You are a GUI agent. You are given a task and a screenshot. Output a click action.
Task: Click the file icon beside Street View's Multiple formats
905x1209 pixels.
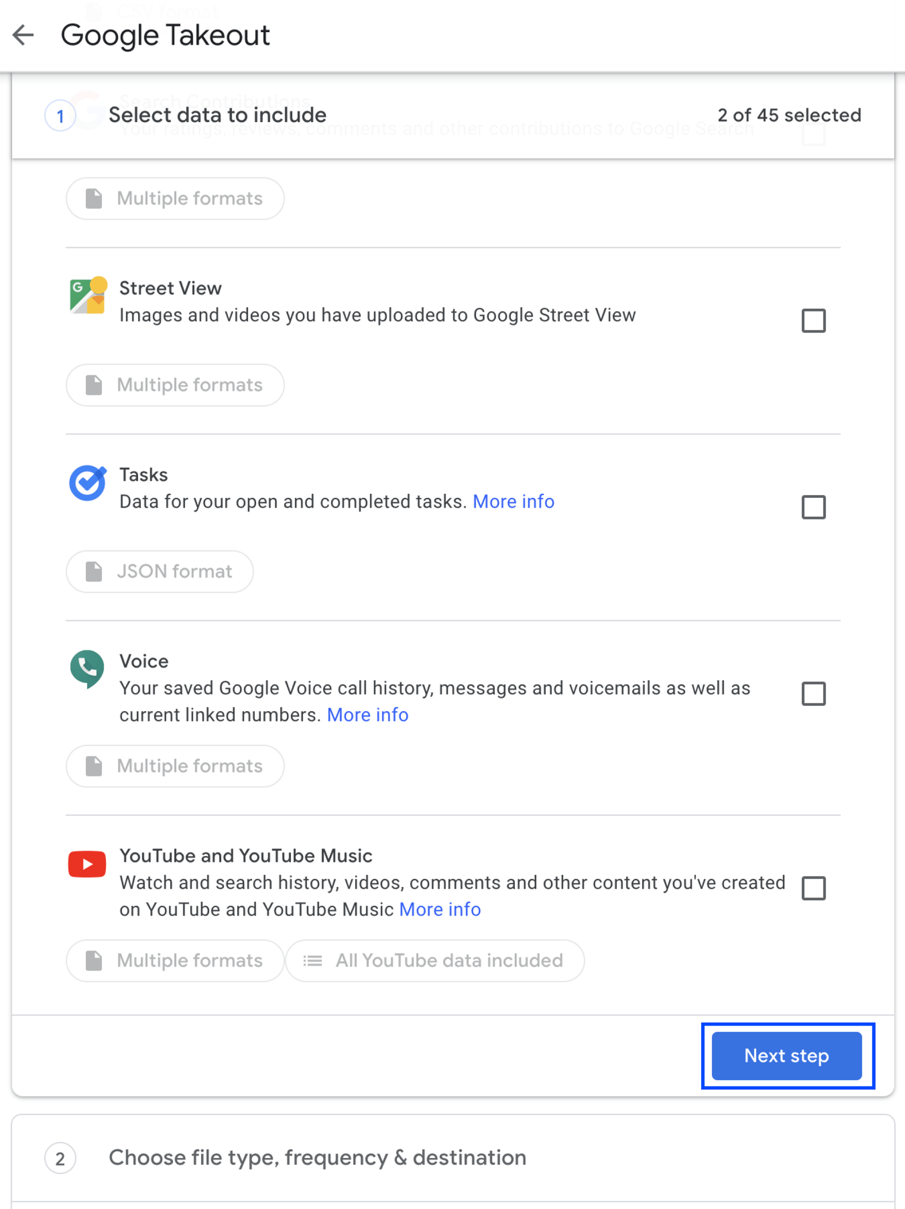point(94,385)
